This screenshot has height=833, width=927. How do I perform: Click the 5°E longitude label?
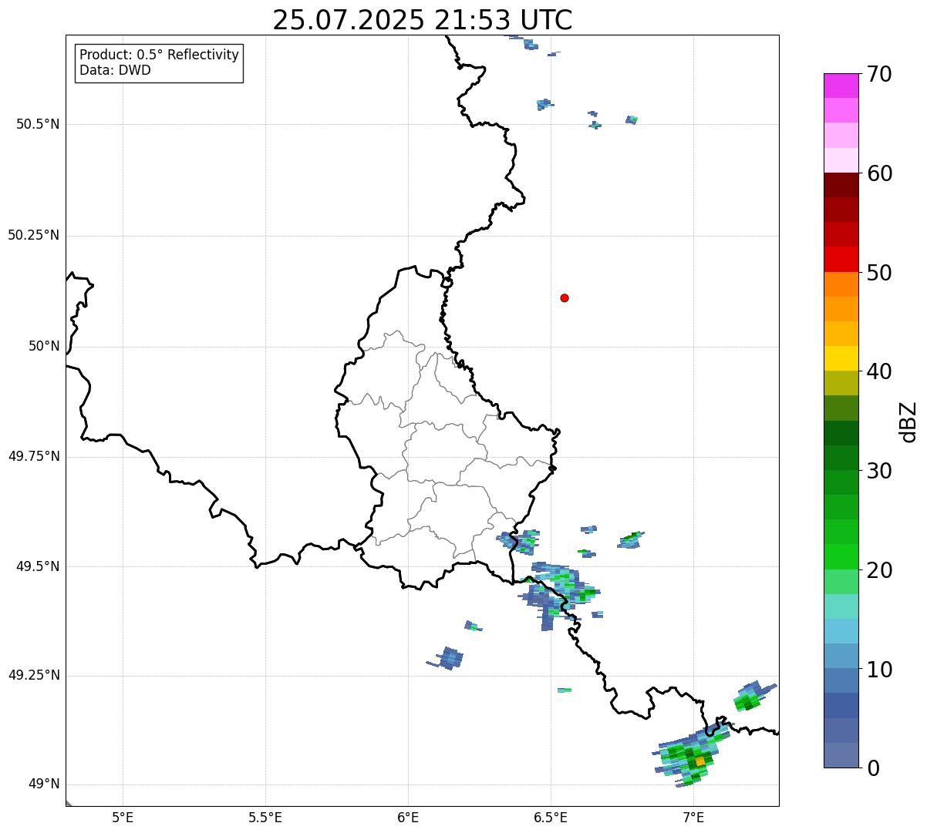123,818
